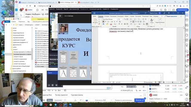Click the help question mark in TradingView sidebar
The height and width of the screenshot is (107, 191).
187,99
